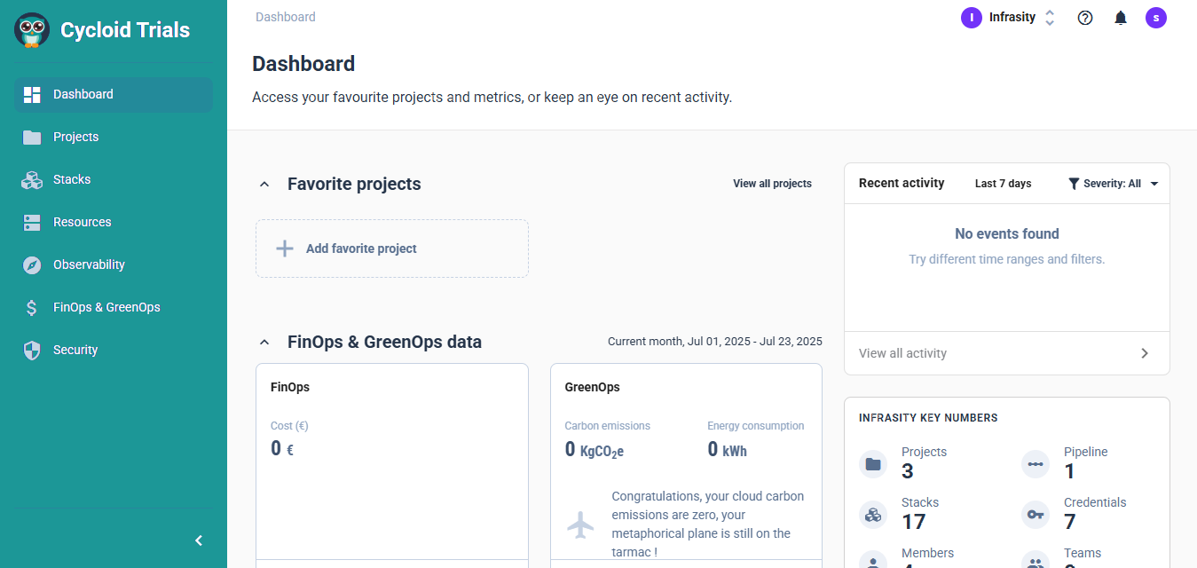Click the 'No events found' message

(x=1007, y=233)
